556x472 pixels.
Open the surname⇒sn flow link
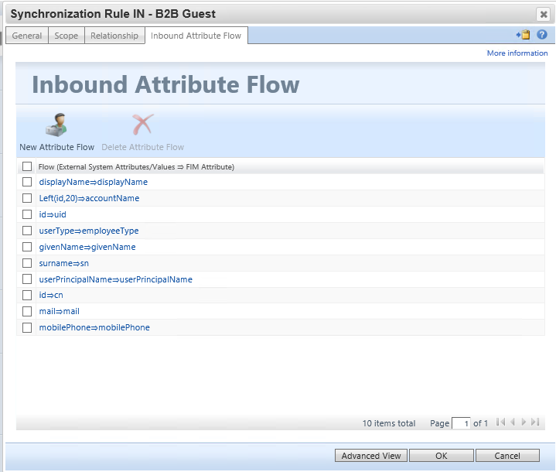click(x=64, y=263)
